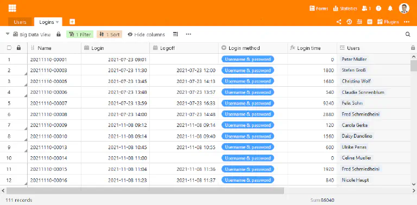Expand the Logins tab dropdown arrow
The image size is (417, 205).
click(57, 22)
